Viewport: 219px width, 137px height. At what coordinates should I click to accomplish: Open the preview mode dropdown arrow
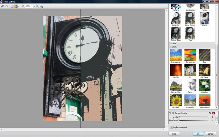tap(19, 7)
